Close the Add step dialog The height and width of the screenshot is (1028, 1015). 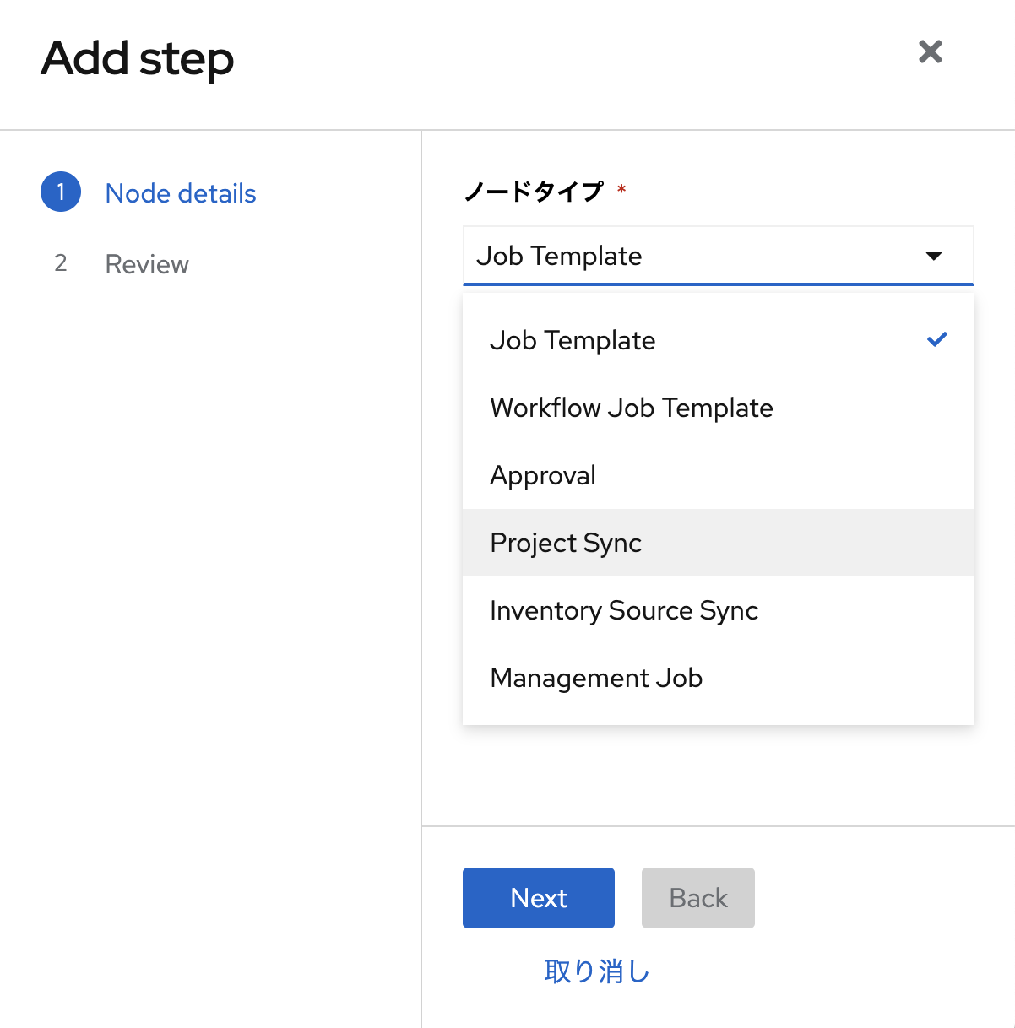tap(930, 51)
